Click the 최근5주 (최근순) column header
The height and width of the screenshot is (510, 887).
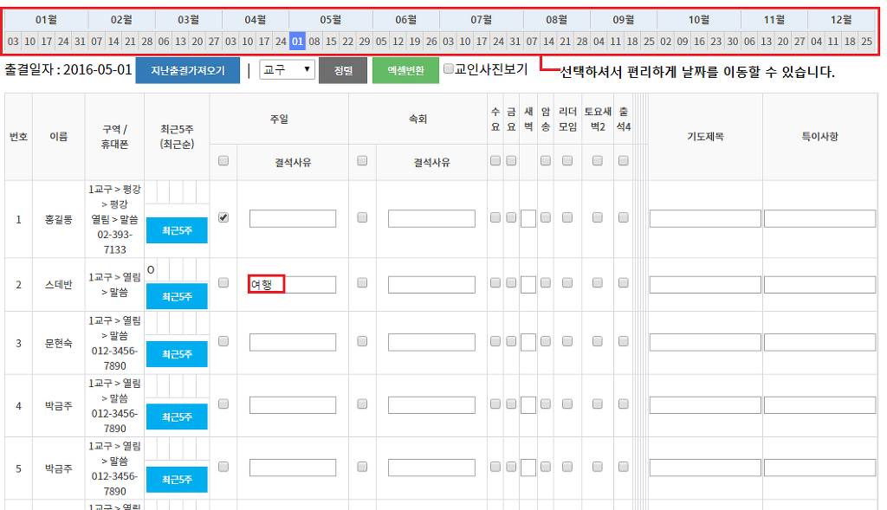[x=177, y=137]
